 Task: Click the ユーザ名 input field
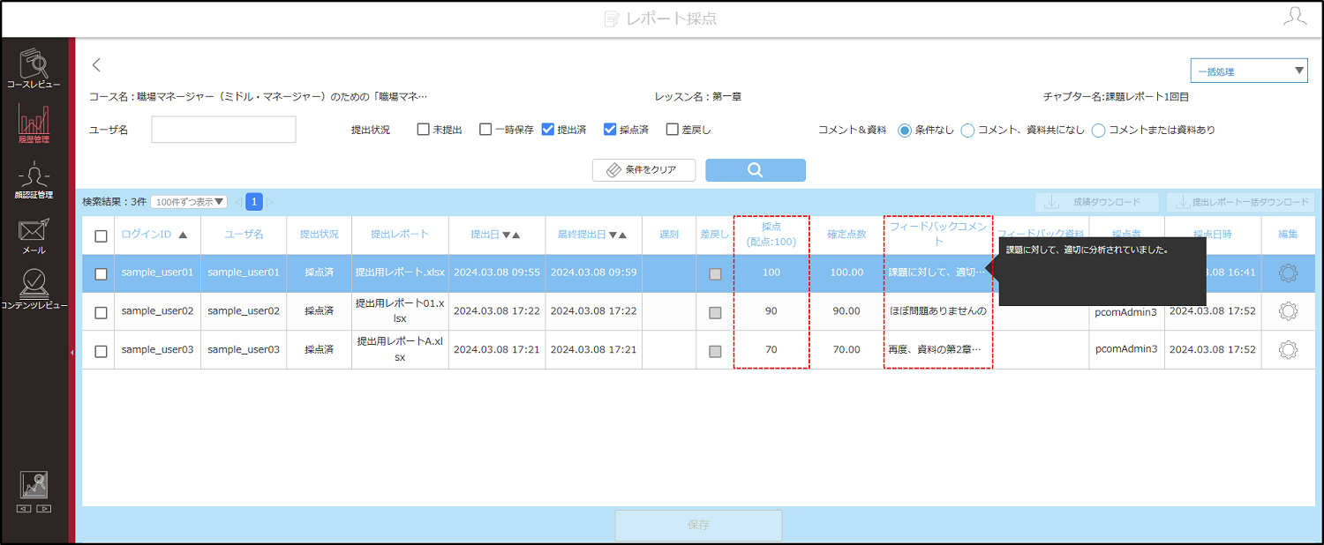click(223, 130)
